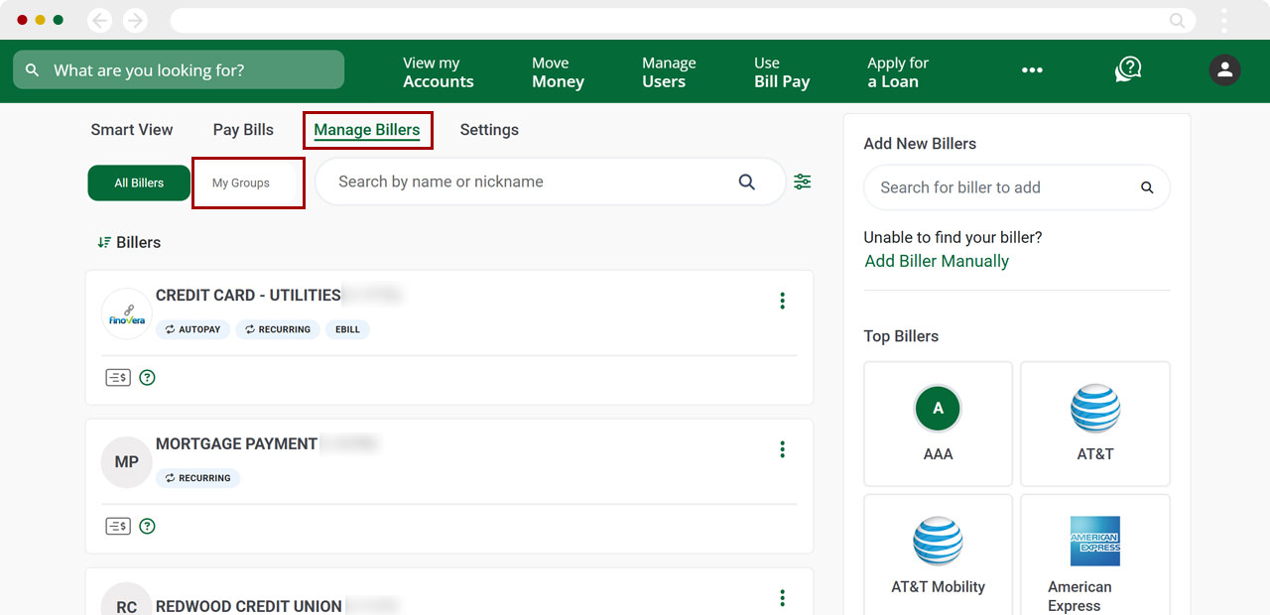Open the Move Money menu

558,71
